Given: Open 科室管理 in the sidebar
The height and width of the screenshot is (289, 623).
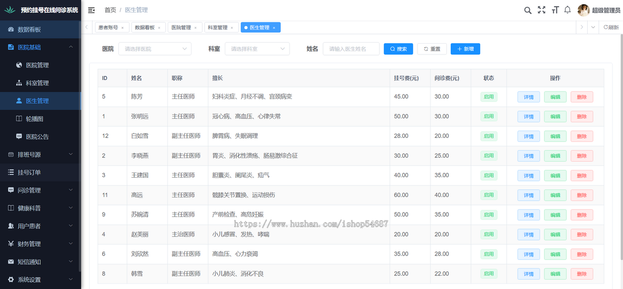Looking at the screenshot, I should coord(40,83).
